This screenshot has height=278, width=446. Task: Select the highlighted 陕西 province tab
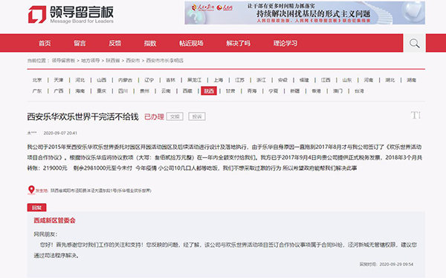click(x=209, y=90)
